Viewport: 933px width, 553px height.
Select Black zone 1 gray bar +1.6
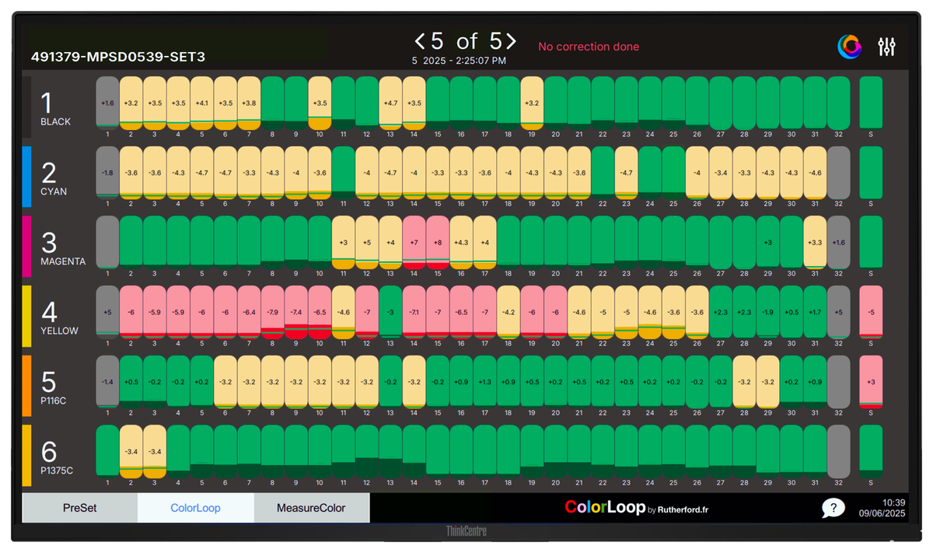(x=107, y=103)
